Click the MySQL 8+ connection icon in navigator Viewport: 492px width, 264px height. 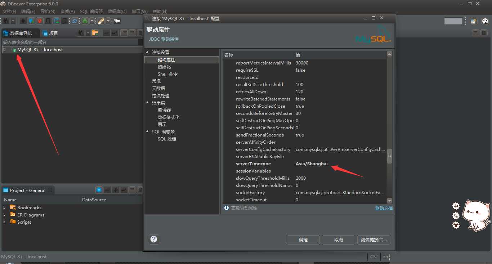tap(13, 50)
